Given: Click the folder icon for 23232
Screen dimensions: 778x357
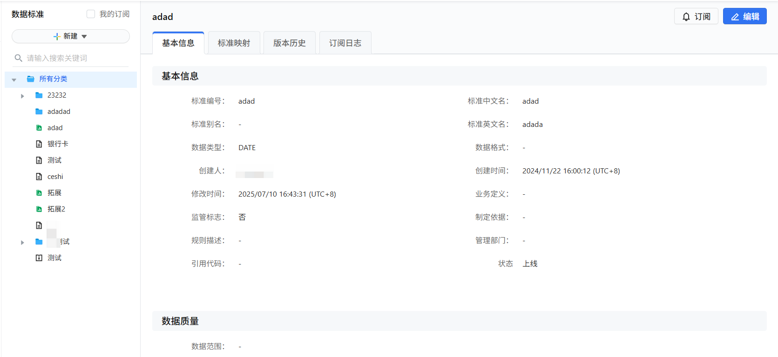Looking at the screenshot, I should point(39,95).
